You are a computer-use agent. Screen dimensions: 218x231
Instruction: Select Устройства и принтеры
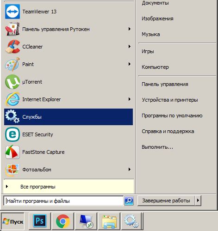170,100
